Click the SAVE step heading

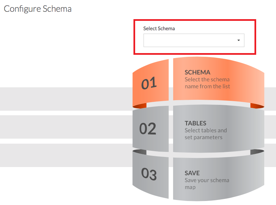(x=192, y=173)
